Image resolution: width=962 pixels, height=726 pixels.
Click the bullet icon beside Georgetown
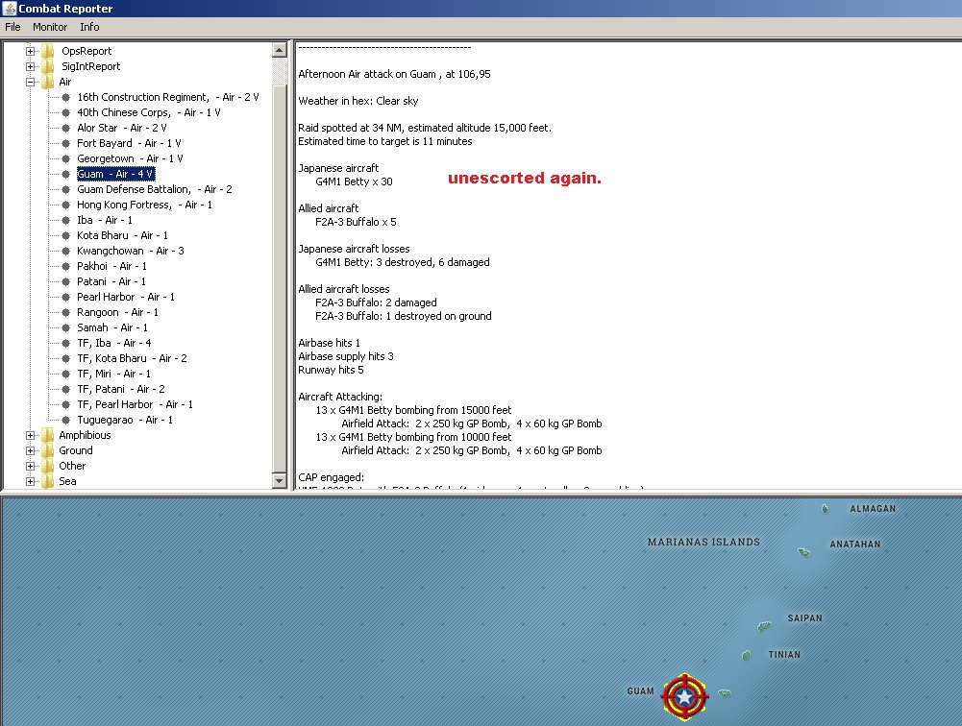pos(65,158)
